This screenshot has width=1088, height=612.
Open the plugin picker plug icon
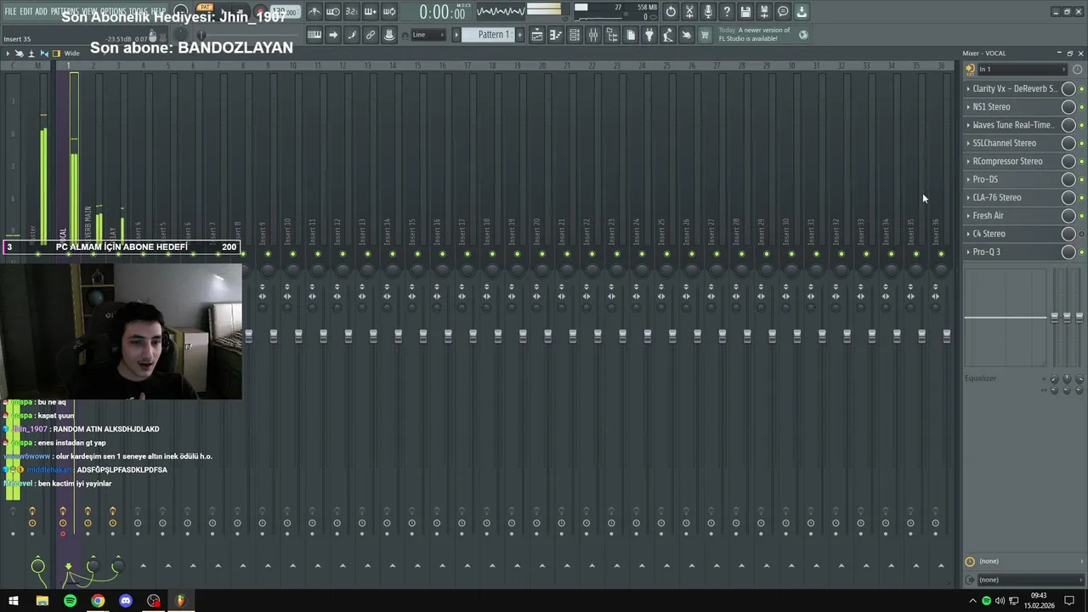click(649, 35)
